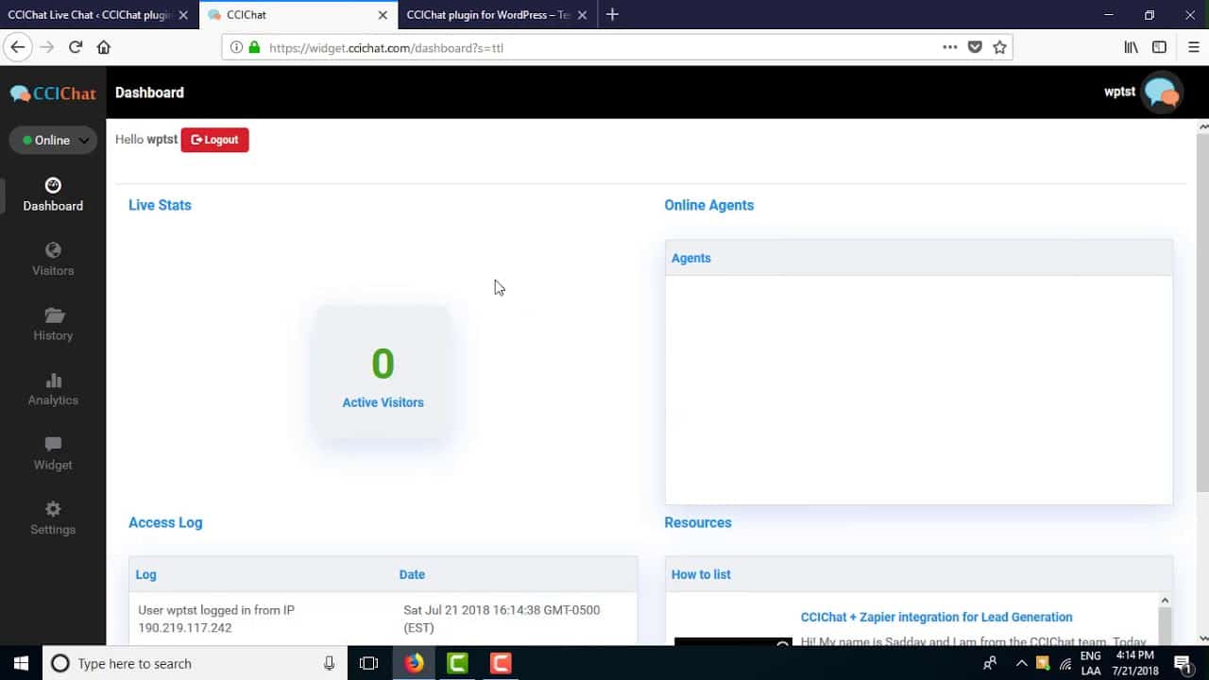Go back with the browser back arrow
Screen dimensions: 1209x680
point(17,47)
